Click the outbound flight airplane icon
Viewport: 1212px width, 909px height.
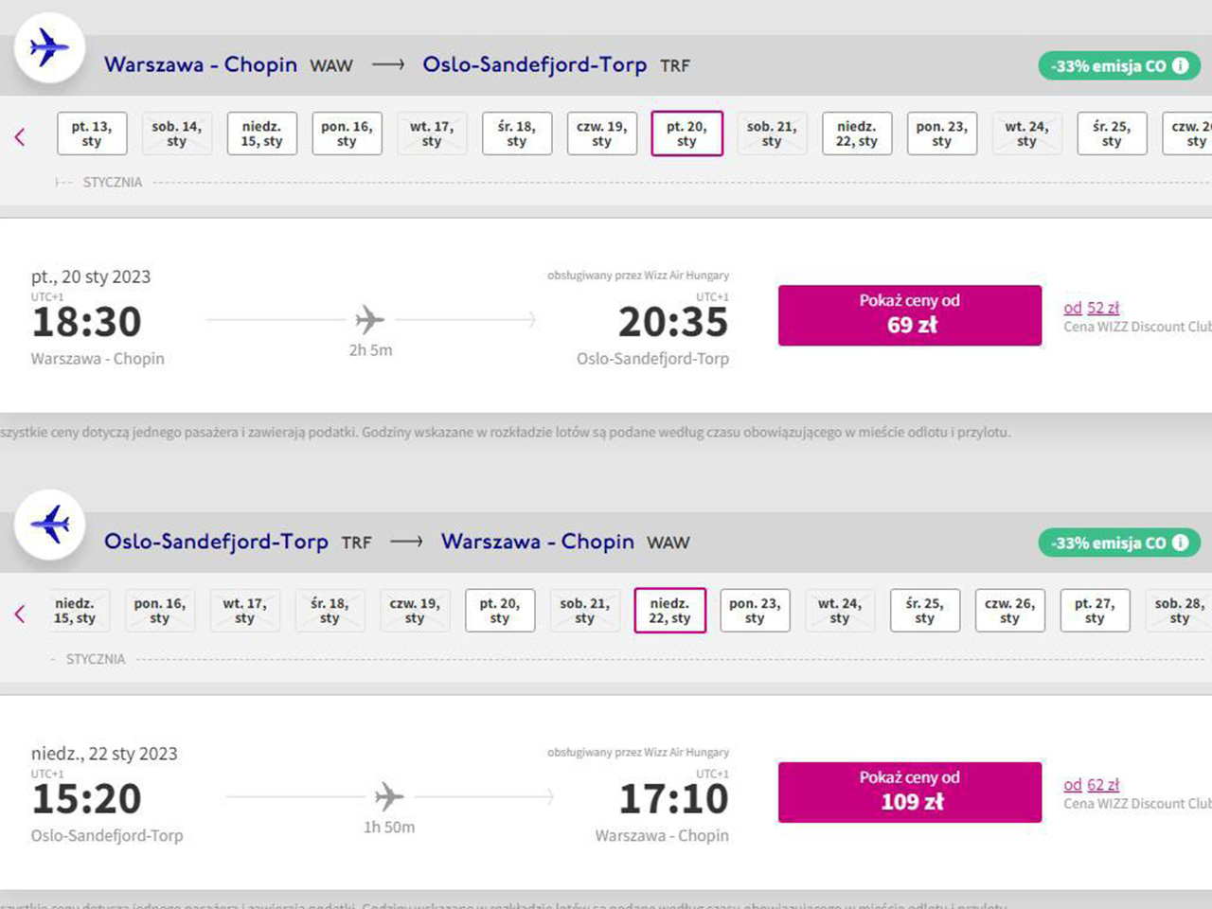[49, 47]
